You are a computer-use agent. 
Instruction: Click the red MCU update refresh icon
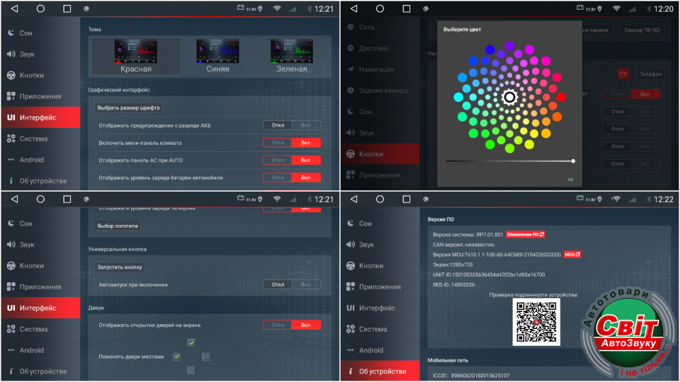[x=572, y=254]
